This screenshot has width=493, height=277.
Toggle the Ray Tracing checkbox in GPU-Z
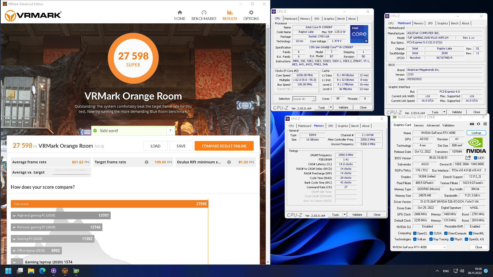click(431, 239)
